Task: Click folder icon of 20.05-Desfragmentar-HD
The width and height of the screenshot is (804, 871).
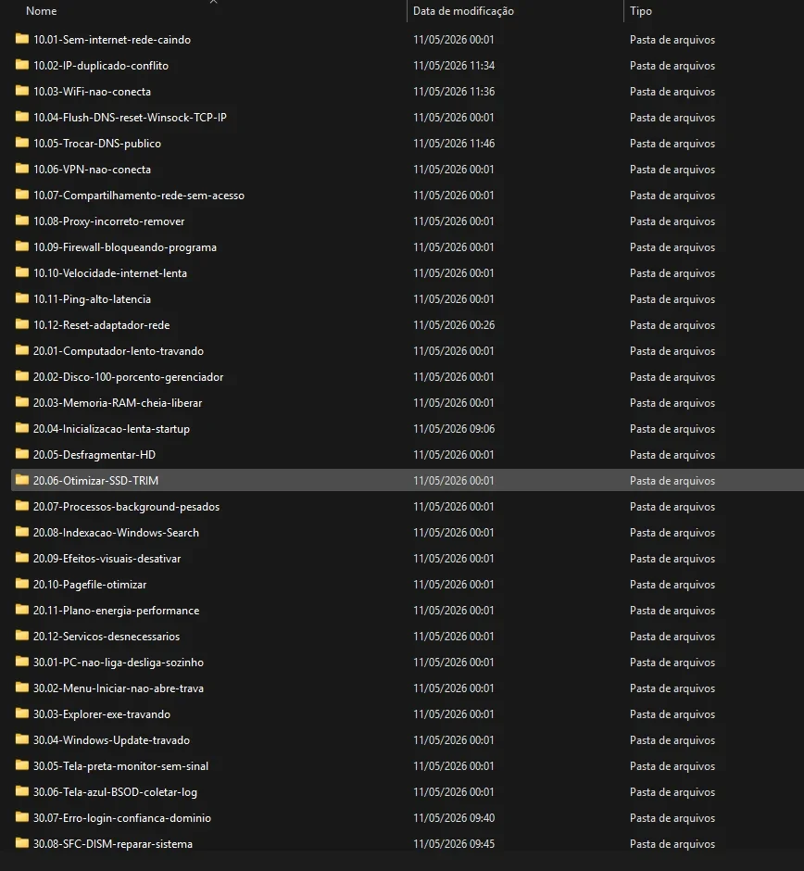Action: pos(22,454)
